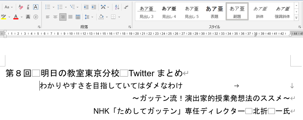The width and height of the screenshot is (303, 120).
Task: Toggle Align Left
Action: (x=48, y=17)
